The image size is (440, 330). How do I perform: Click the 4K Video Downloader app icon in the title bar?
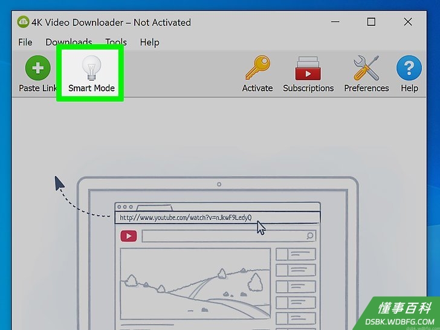23,22
